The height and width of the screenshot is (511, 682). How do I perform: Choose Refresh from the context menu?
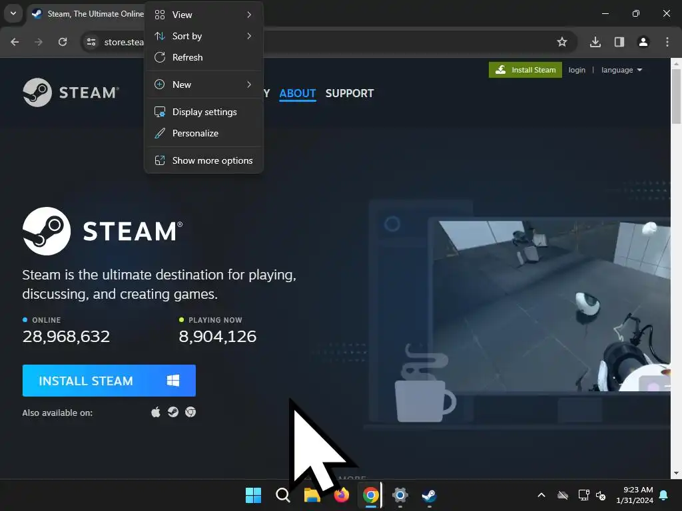tap(204, 57)
